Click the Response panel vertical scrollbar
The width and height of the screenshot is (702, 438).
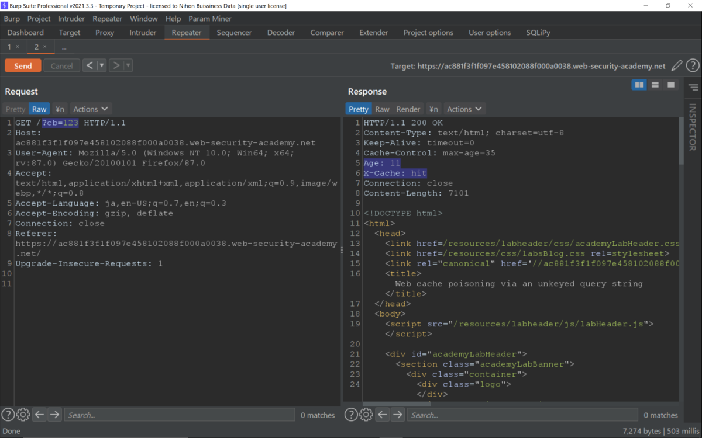[680, 140]
